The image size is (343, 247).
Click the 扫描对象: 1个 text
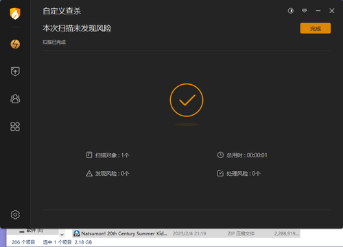(113, 155)
